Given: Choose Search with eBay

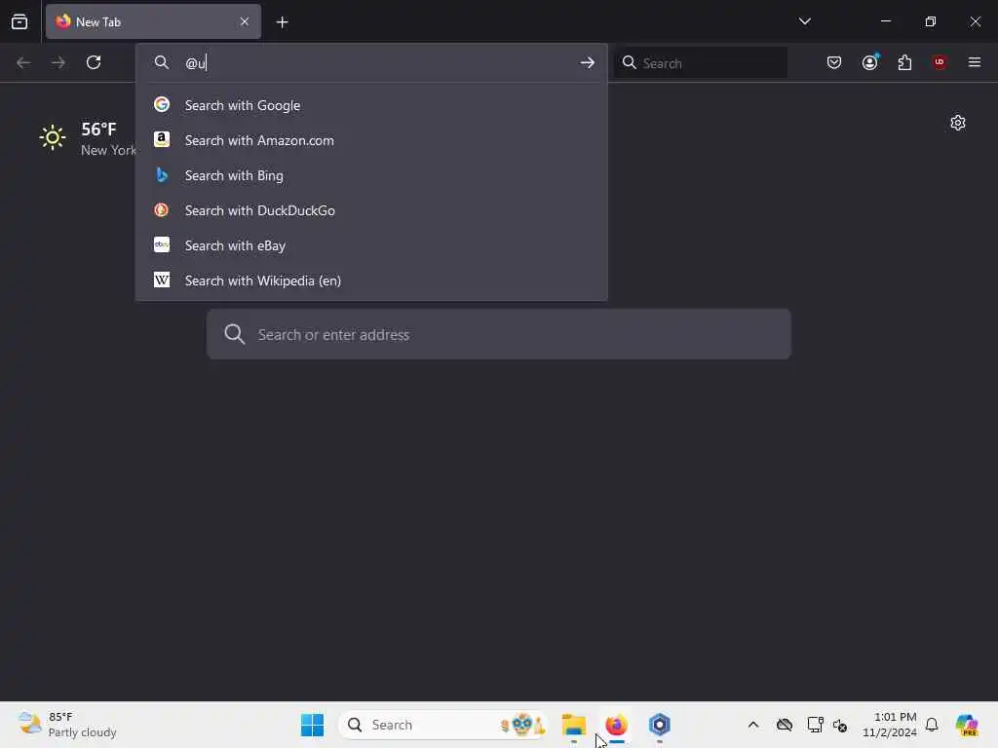Looking at the screenshot, I should (371, 245).
